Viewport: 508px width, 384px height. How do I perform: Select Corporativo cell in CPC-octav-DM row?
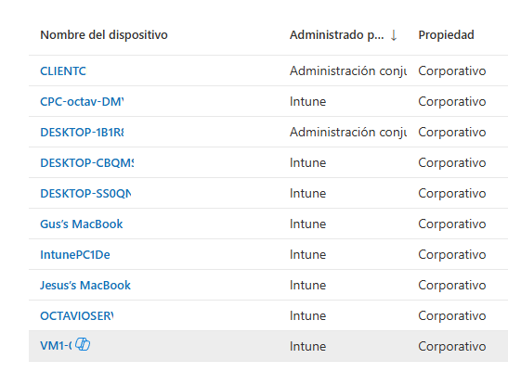452,102
